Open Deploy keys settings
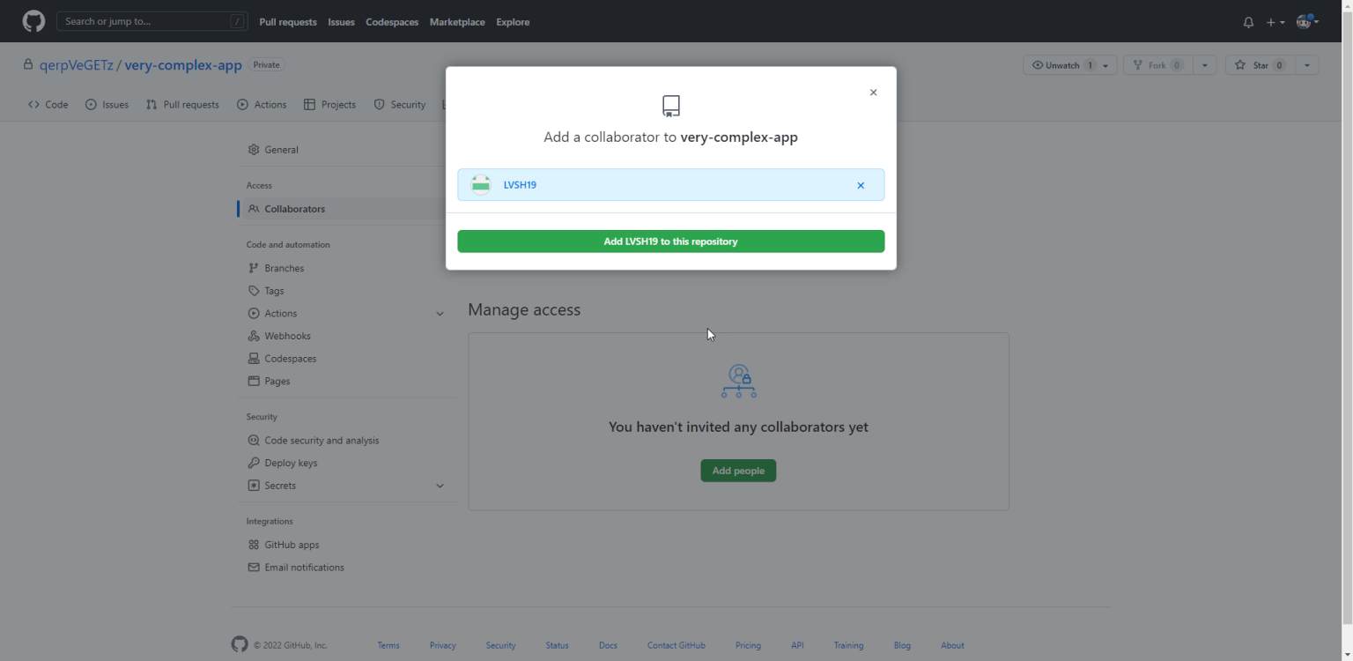The width and height of the screenshot is (1353, 661). click(347, 463)
